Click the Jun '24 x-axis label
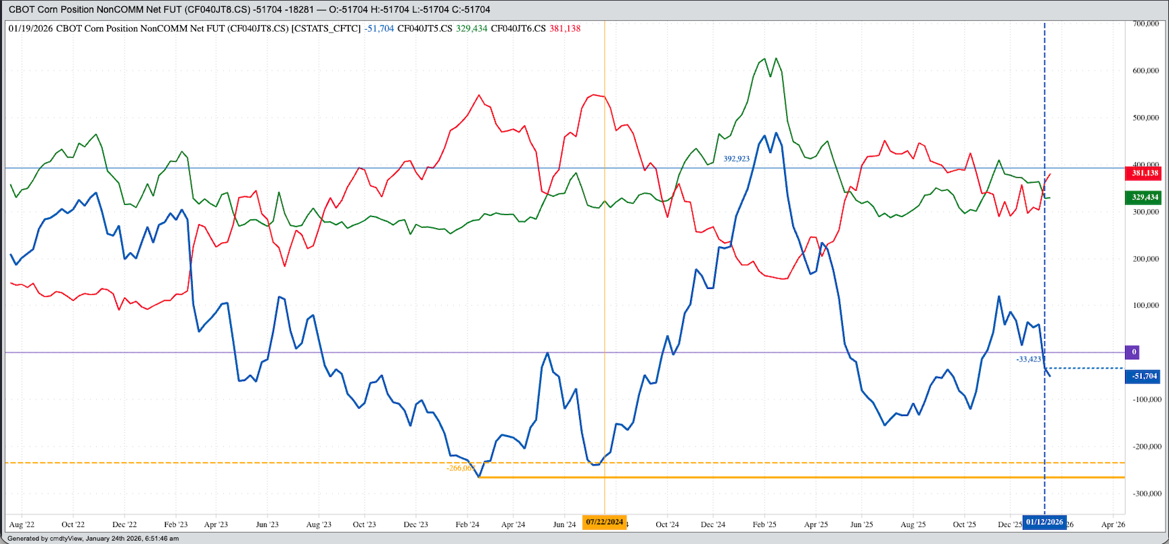 (x=564, y=524)
